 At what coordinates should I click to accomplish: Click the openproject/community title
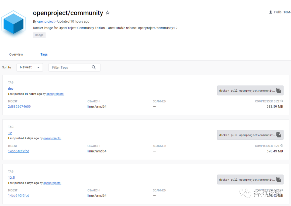coord(68,13)
